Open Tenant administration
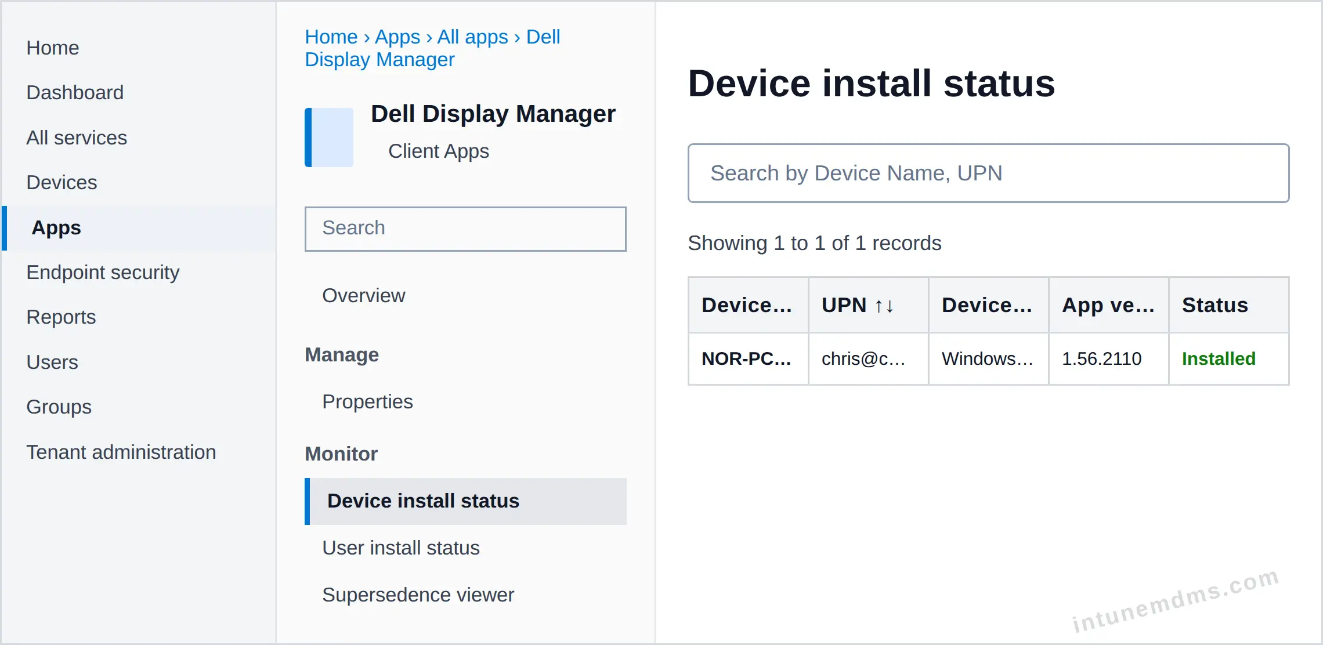Image resolution: width=1323 pixels, height=645 pixels. [121, 452]
